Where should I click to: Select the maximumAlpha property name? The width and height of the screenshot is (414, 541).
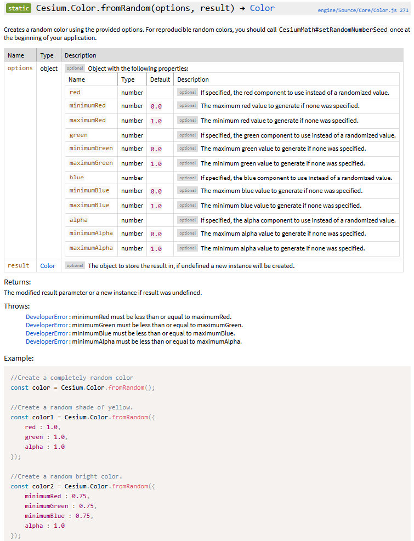tap(91, 248)
